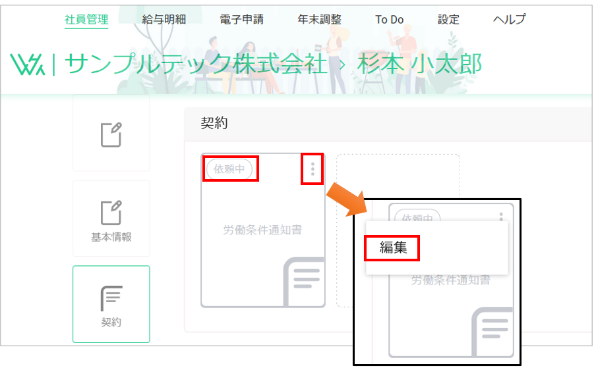The height and width of the screenshot is (368, 596).
Task: Open the To Do menu
Action: pos(389,19)
